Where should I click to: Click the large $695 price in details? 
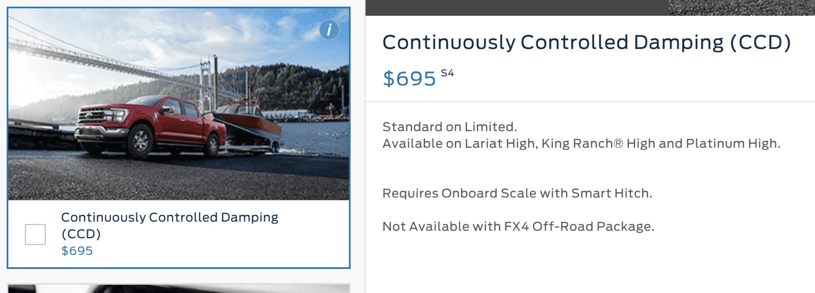[409, 79]
